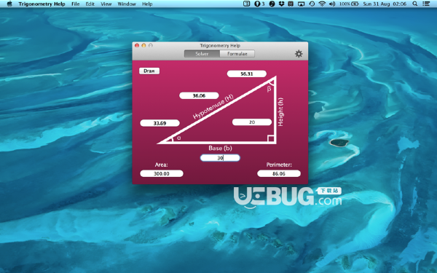Select the Hypotenuse field showing 36.06
The height and width of the screenshot is (273, 437).
tap(199, 95)
